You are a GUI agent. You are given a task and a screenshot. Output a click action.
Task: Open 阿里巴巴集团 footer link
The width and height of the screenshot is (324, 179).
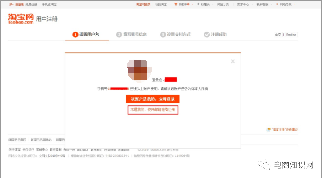17,140
